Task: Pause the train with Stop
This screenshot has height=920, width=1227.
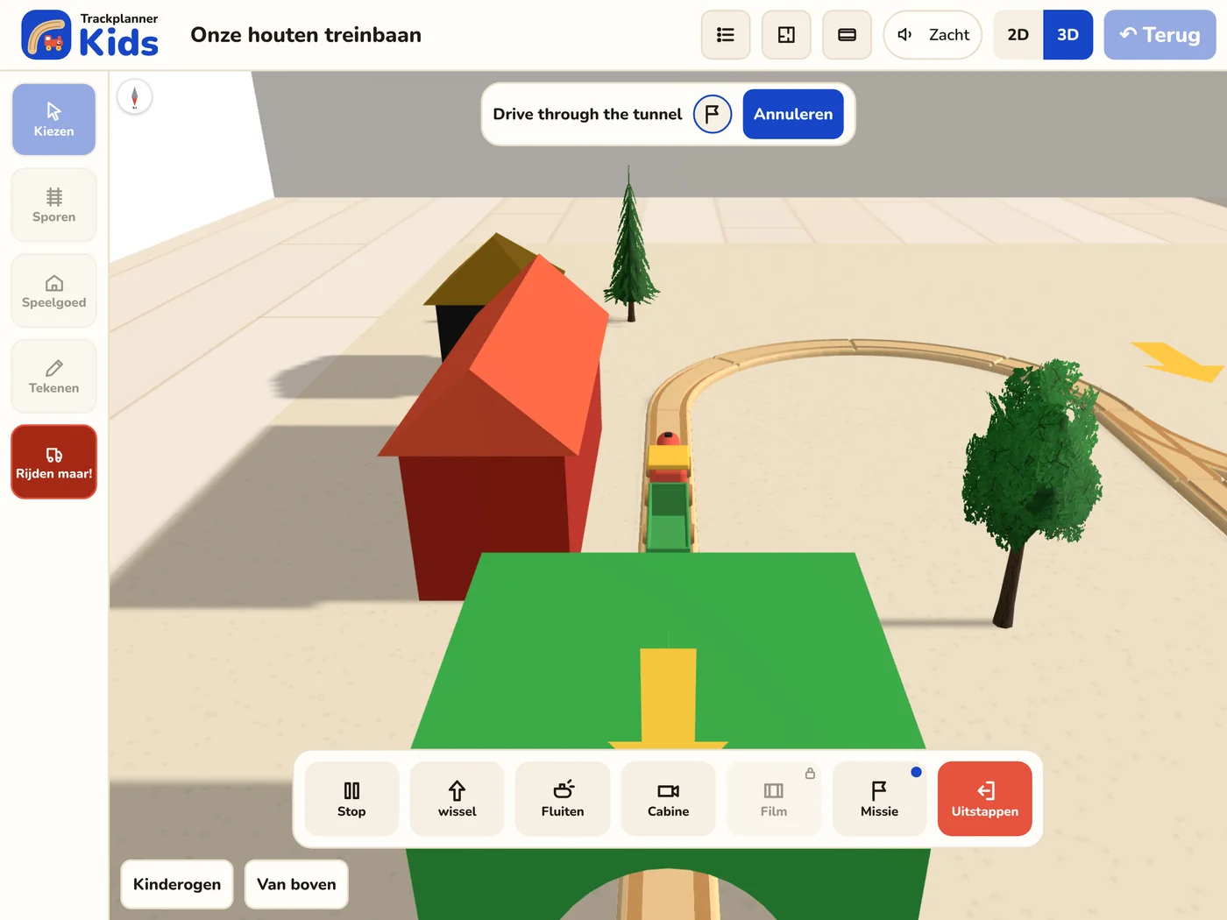Action: click(x=351, y=798)
